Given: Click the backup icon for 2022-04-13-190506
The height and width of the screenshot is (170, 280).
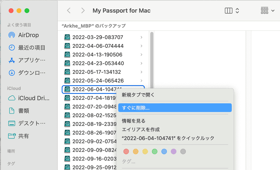Looking at the screenshot, I should click(x=67, y=54).
